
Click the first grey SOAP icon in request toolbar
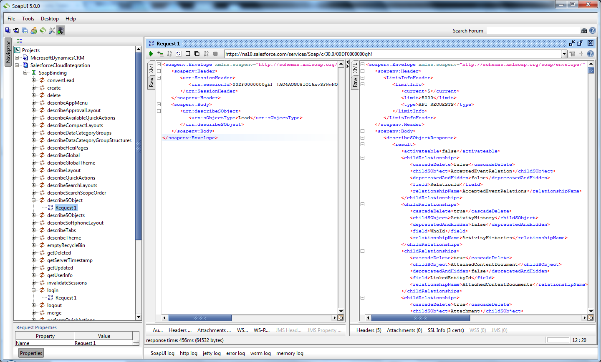point(169,54)
